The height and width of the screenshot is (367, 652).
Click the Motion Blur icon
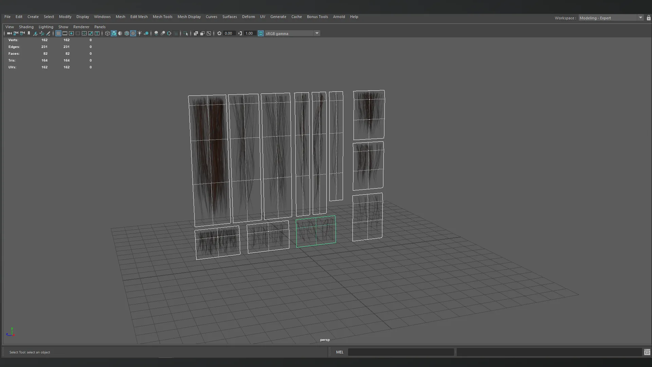tap(163, 33)
